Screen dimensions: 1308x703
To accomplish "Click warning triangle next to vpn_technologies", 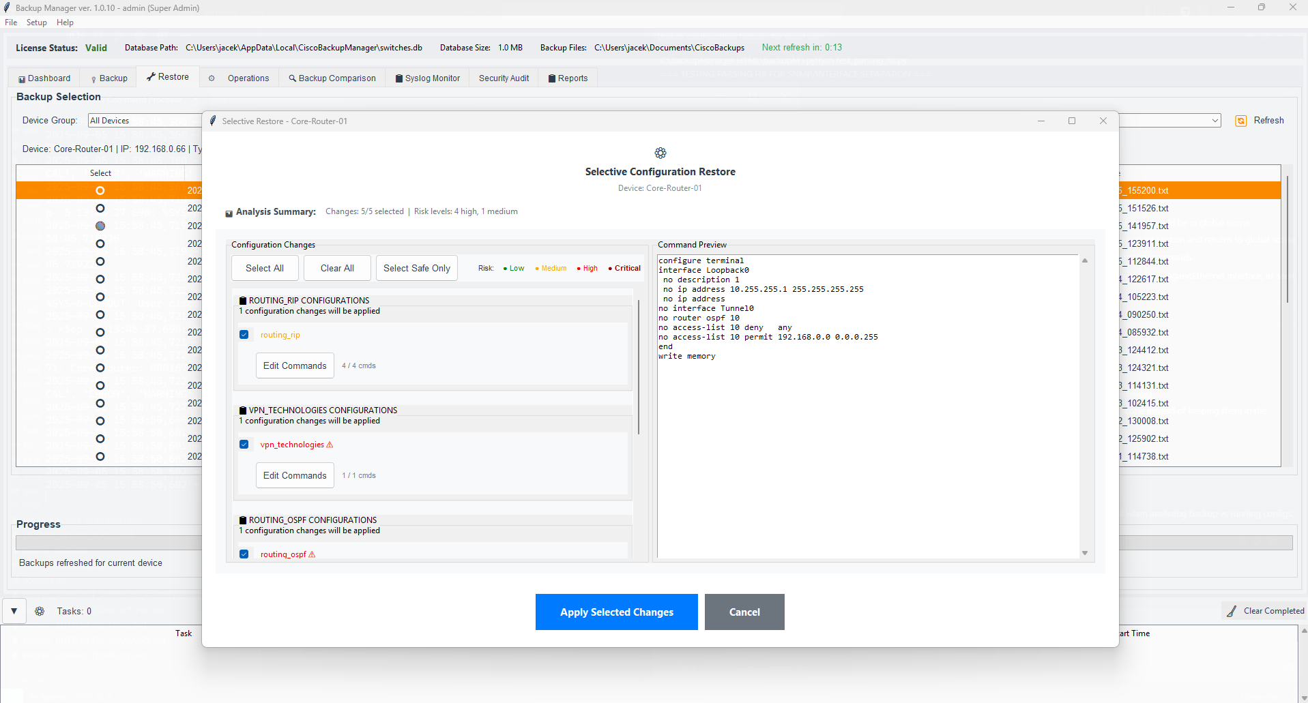I will (330, 445).
